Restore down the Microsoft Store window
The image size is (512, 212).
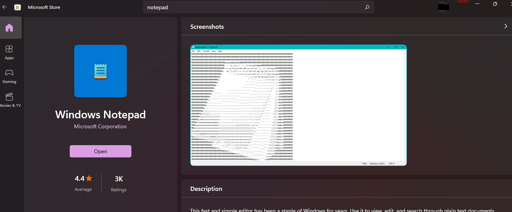click(x=495, y=4)
